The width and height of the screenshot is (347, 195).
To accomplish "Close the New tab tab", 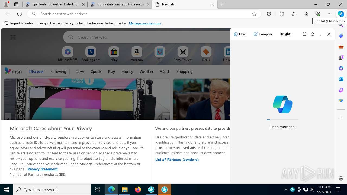I will (x=213, y=4).
